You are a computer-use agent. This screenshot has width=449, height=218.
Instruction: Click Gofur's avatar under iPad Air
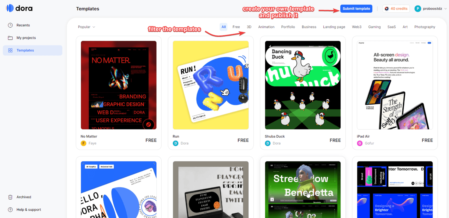(x=359, y=143)
